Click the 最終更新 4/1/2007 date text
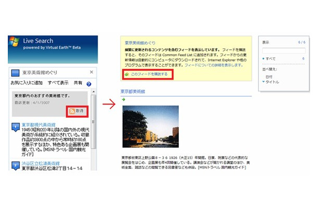The height and width of the screenshot is (208, 318). (32, 103)
